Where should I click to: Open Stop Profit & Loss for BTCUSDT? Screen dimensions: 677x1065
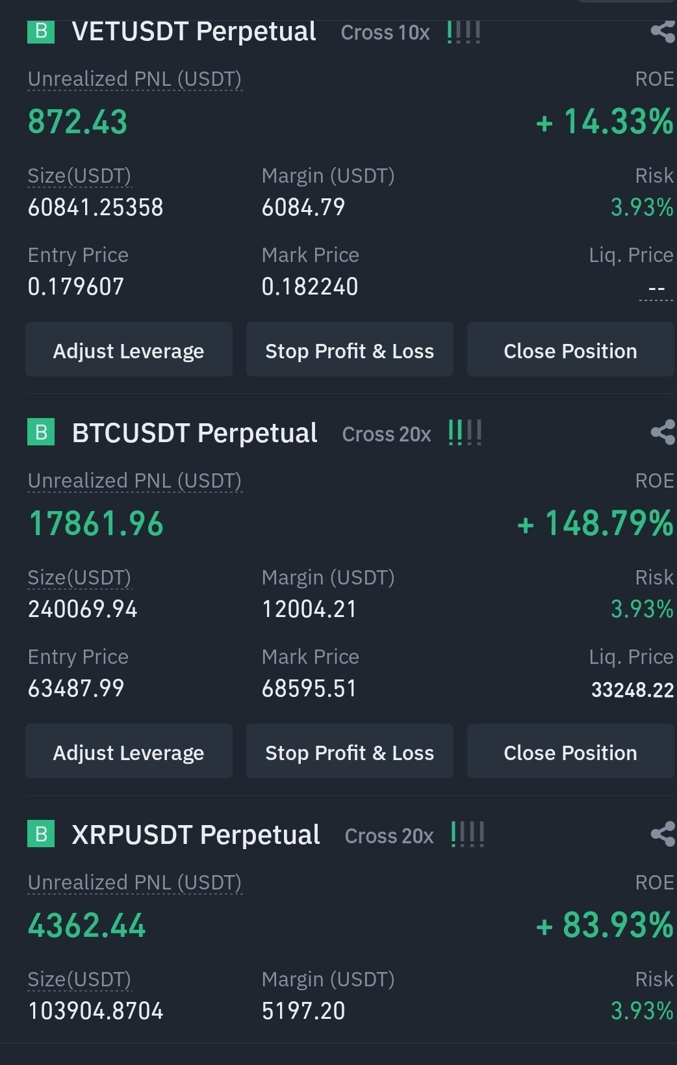pos(350,752)
